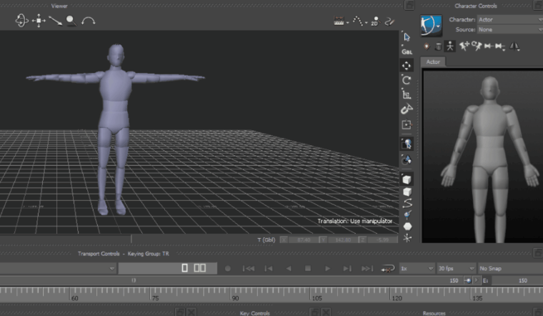
Task: Open the take selector dropdown in Transport Controls
Action: (x=58, y=269)
